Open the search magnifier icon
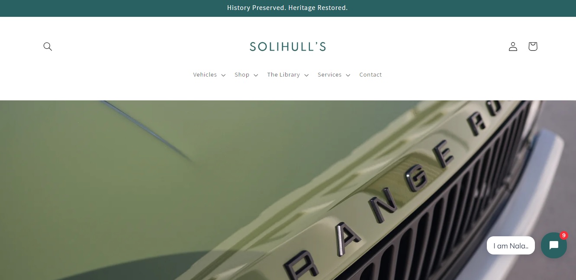576x280 pixels. click(48, 46)
